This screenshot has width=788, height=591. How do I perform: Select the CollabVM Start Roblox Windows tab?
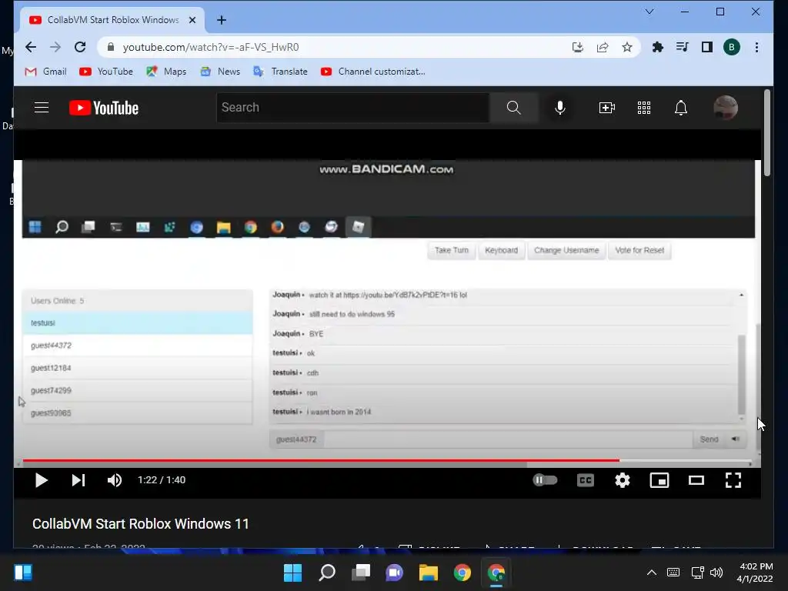[x=112, y=20]
